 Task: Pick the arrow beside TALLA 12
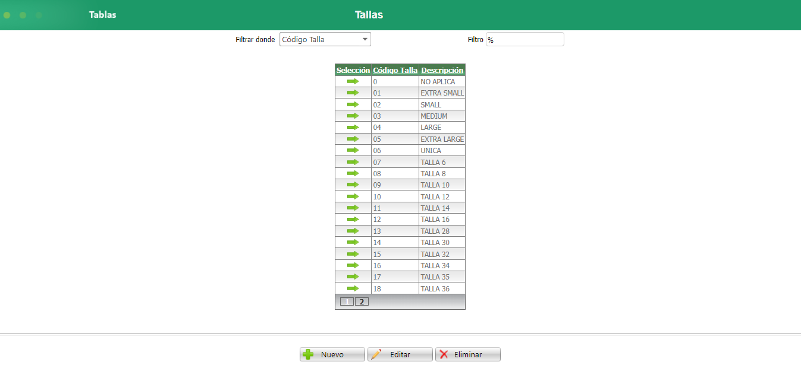click(353, 196)
